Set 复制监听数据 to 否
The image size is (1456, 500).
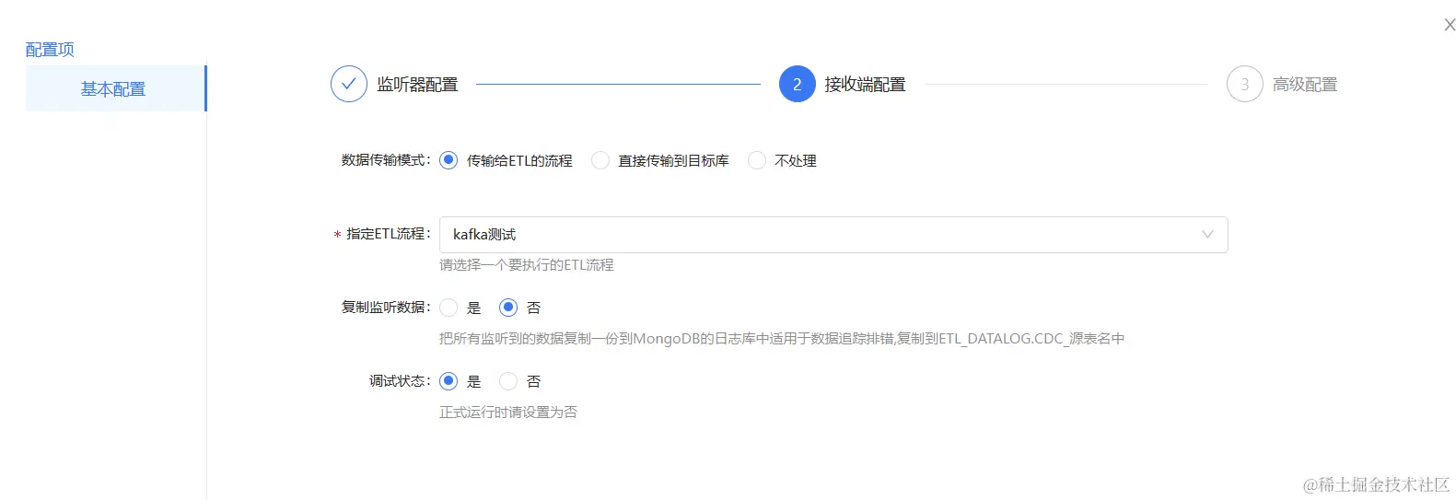coord(508,308)
